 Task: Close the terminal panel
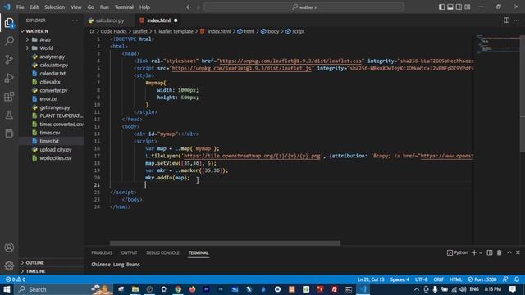coord(518,252)
